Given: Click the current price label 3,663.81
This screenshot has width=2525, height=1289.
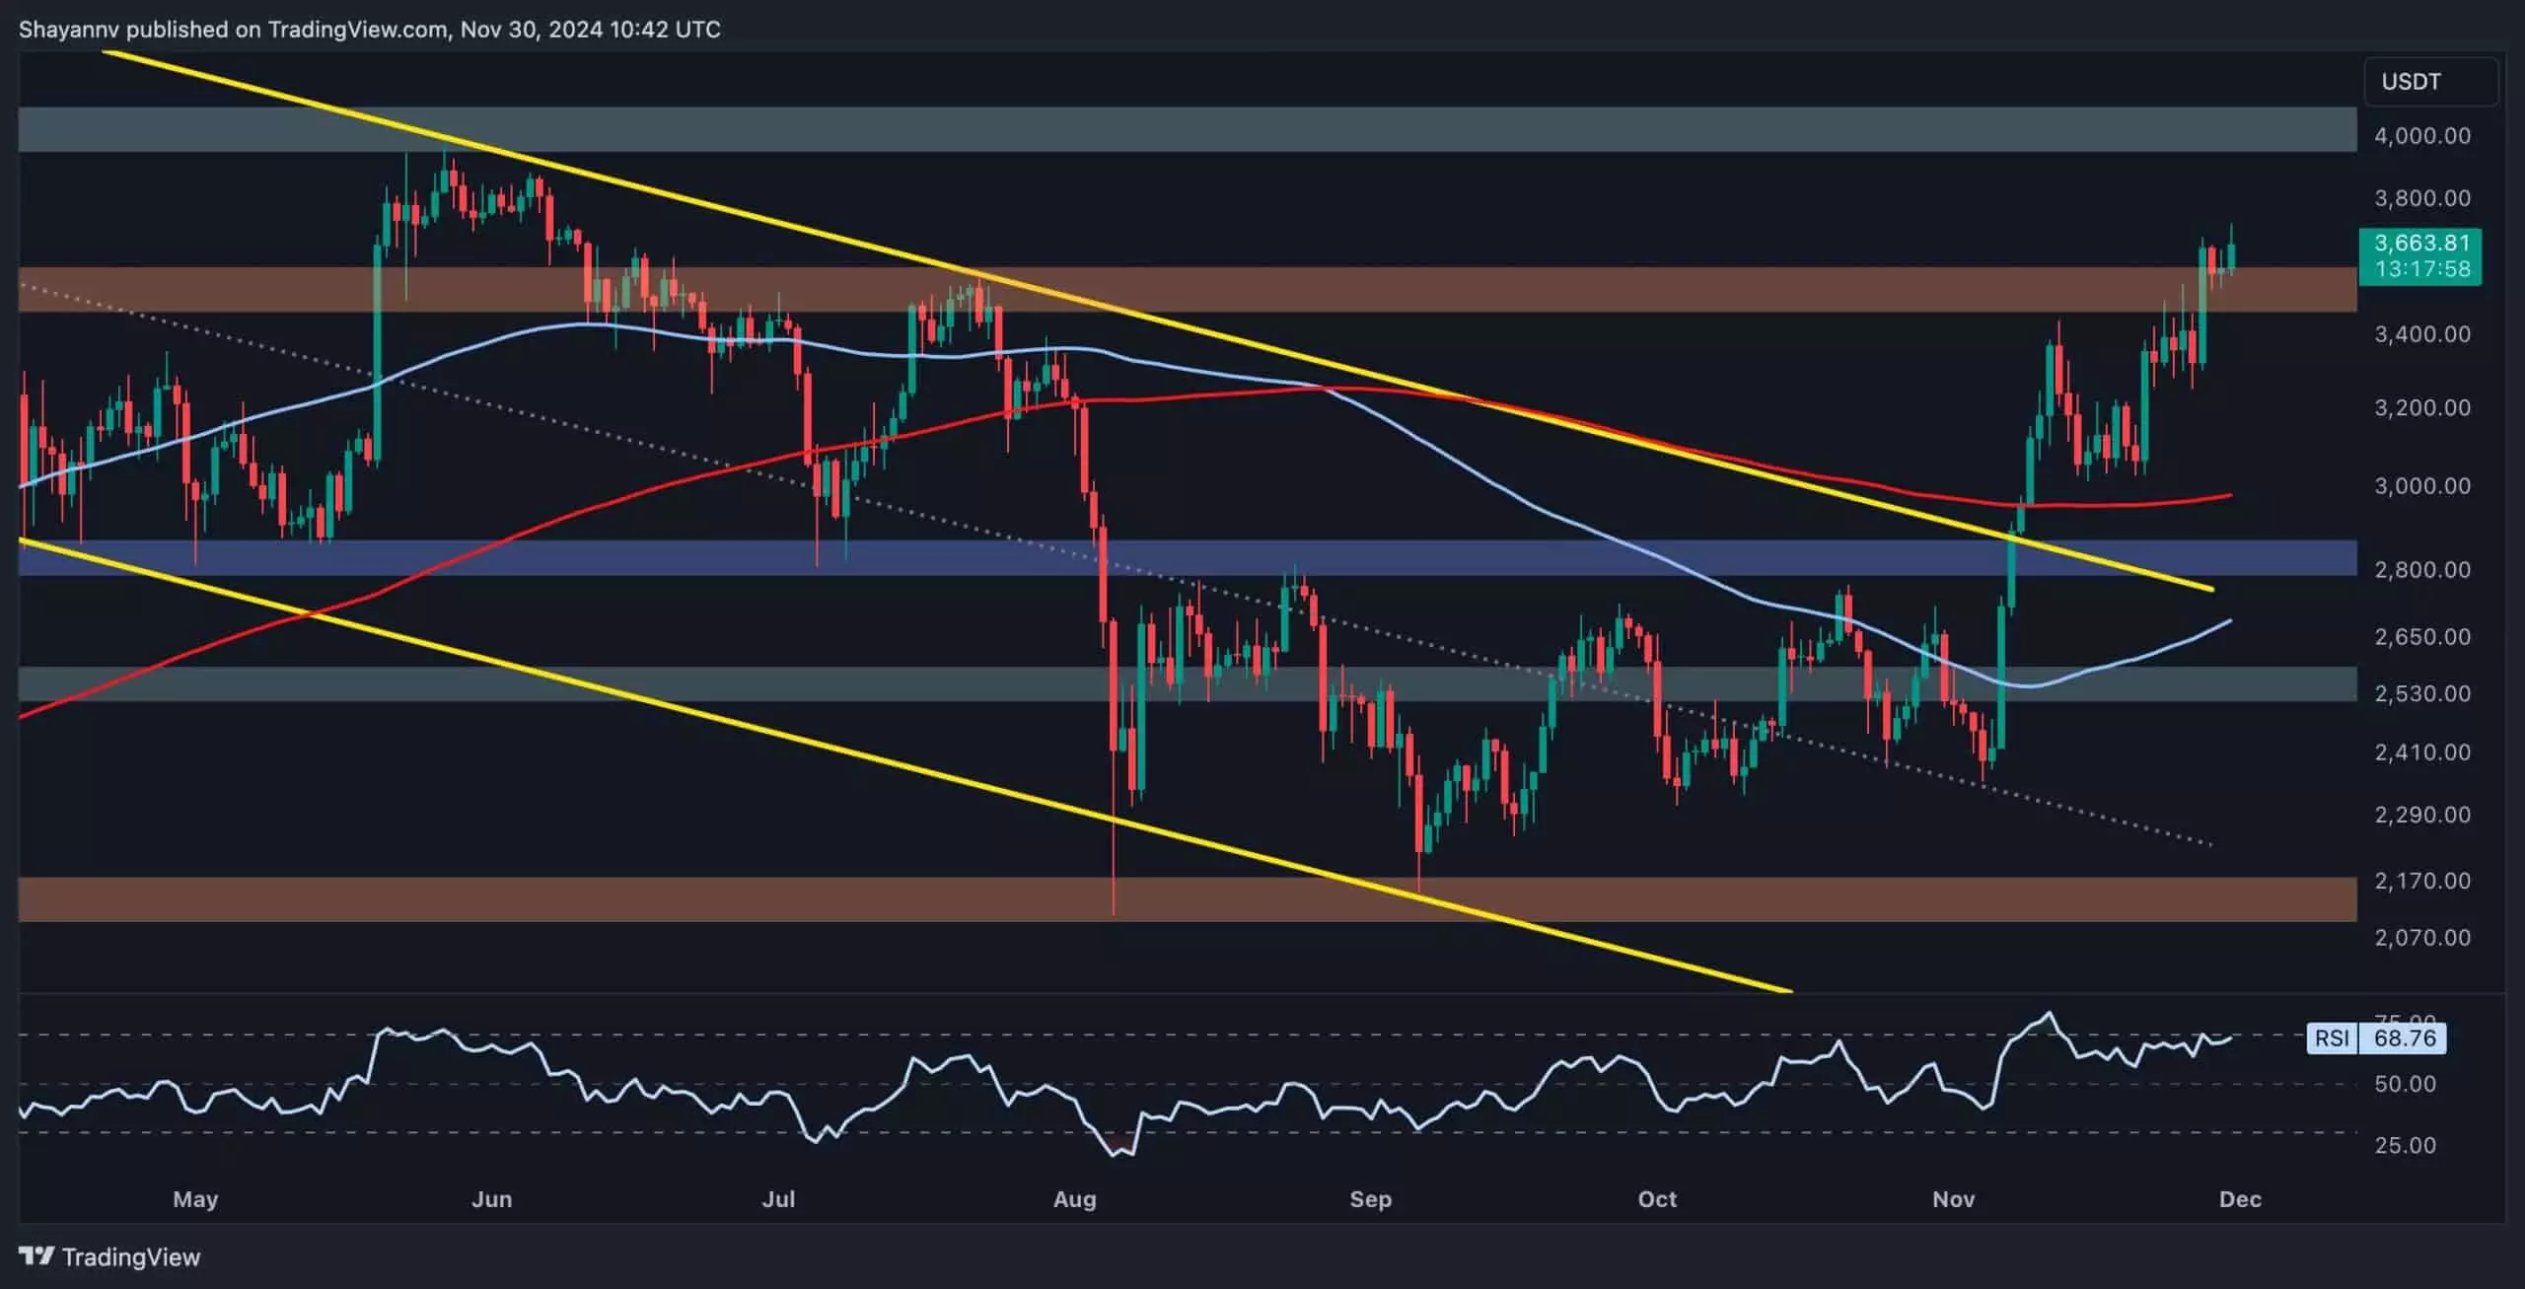Looking at the screenshot, I should pos(2422,244).
